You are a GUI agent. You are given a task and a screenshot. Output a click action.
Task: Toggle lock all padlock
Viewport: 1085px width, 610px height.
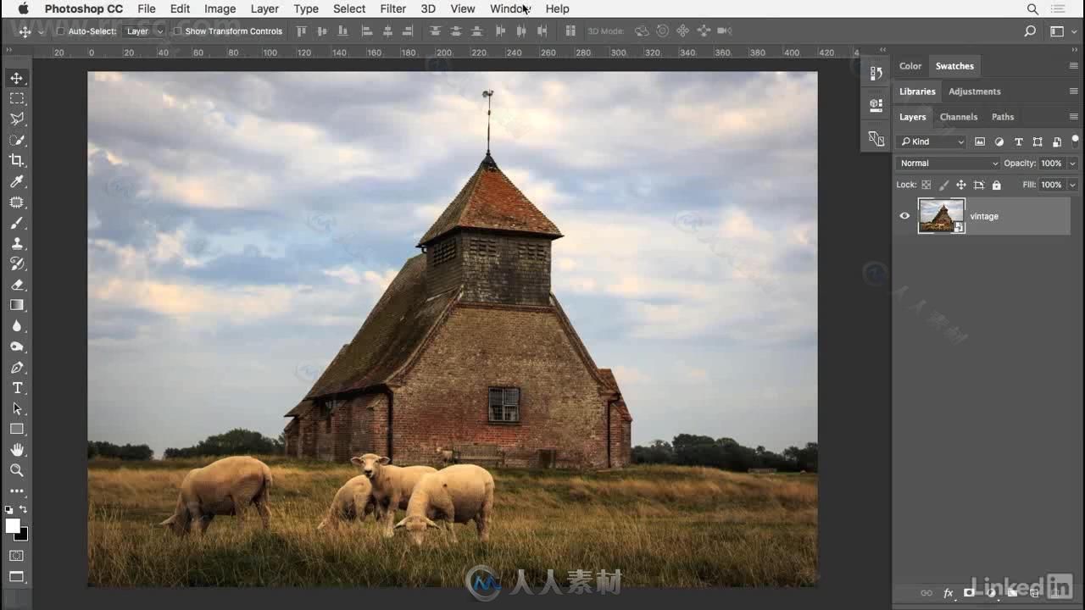click(x=997, y=185)
